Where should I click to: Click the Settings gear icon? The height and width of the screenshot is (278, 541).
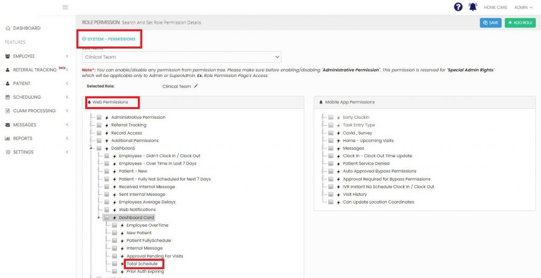tap(8, 152)
